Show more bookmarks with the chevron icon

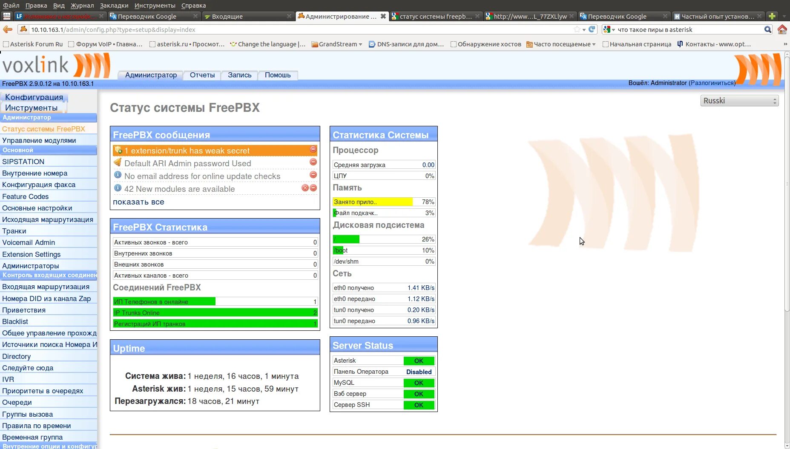(x=785, y=44)
